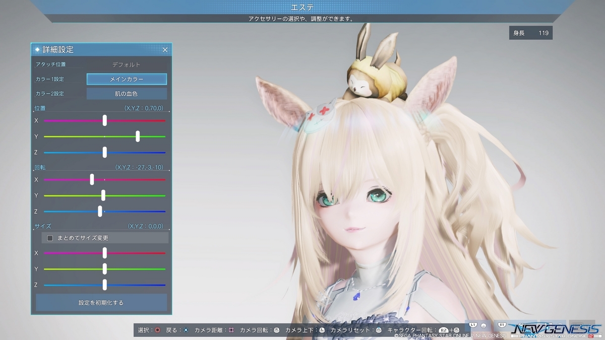Select the 詳細設定 panel diamond icon

pos(37,49)
